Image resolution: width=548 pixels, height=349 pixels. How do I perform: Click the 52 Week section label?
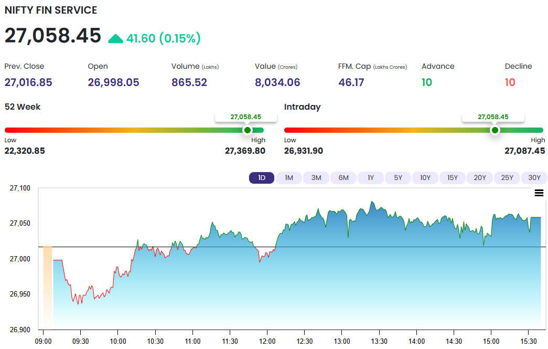click(x=23, y=107)
